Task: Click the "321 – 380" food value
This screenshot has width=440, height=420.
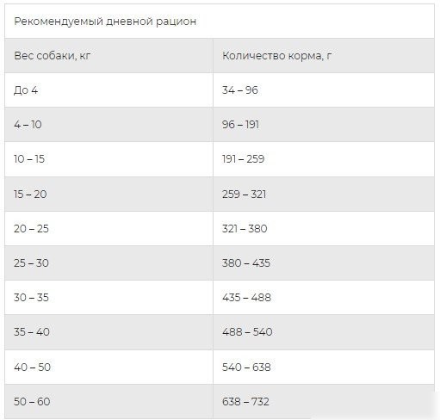Action: pos(245,229)
